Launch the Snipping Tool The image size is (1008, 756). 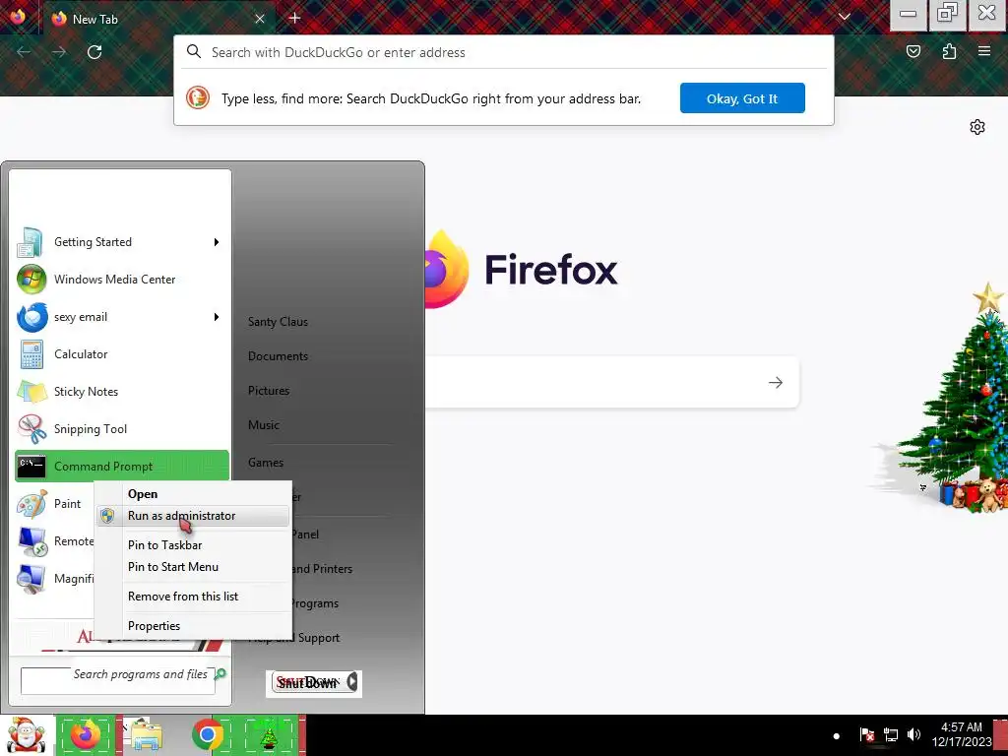[x=121, y=428]
